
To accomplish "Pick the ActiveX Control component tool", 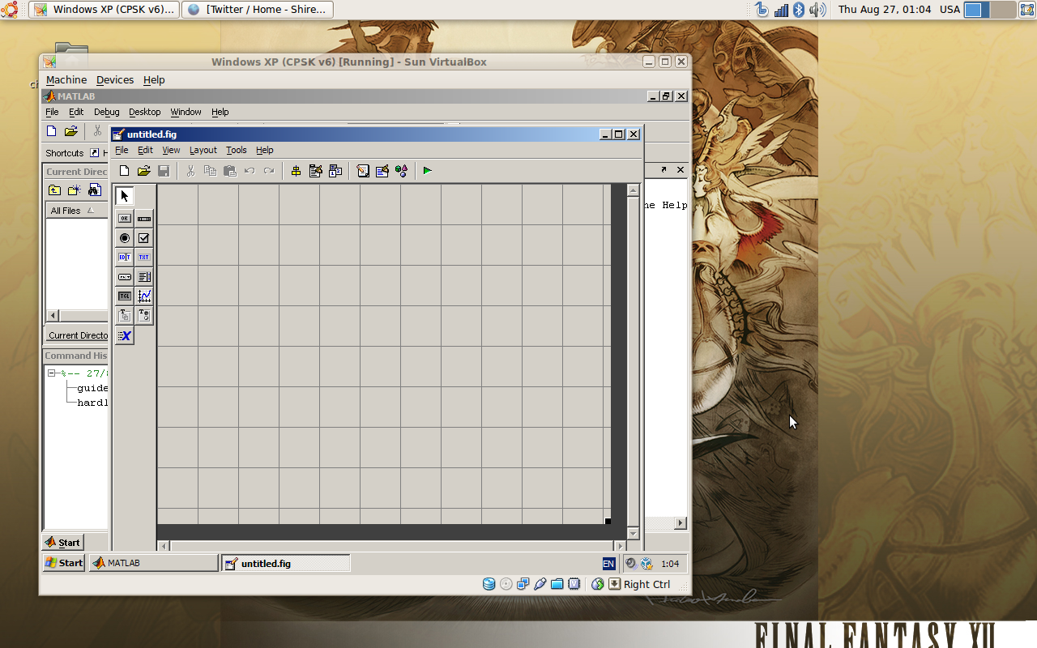I will coord(125,335).
